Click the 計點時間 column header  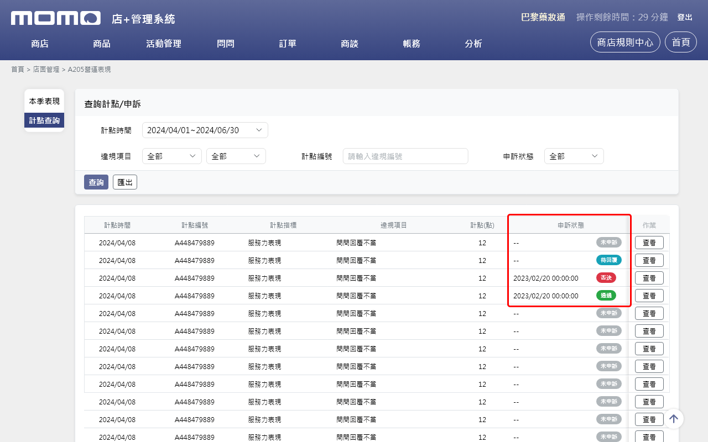coord(117,225)
